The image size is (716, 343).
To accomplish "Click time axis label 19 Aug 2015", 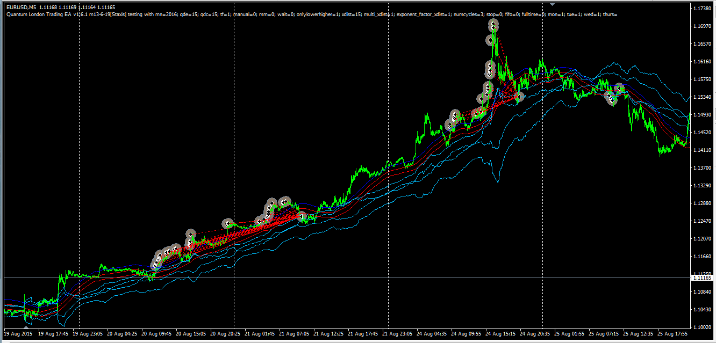I will (18, 333).
